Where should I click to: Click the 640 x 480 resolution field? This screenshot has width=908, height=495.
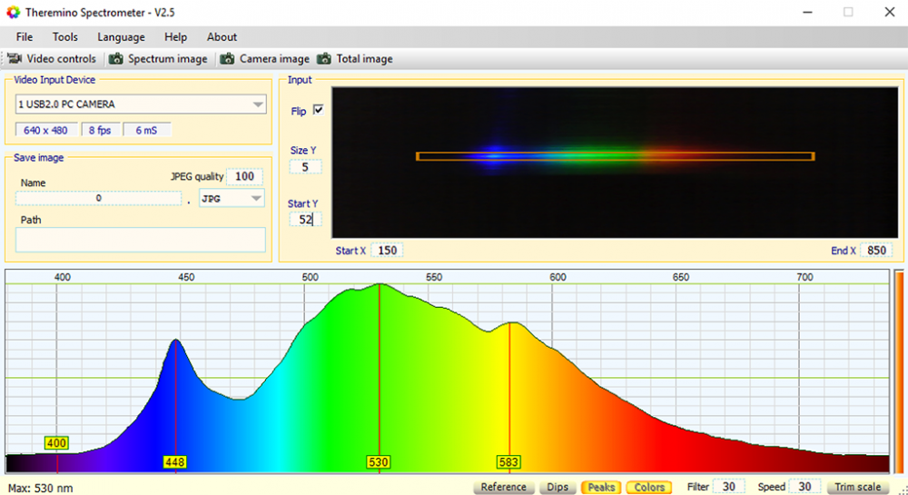point(45,130)
